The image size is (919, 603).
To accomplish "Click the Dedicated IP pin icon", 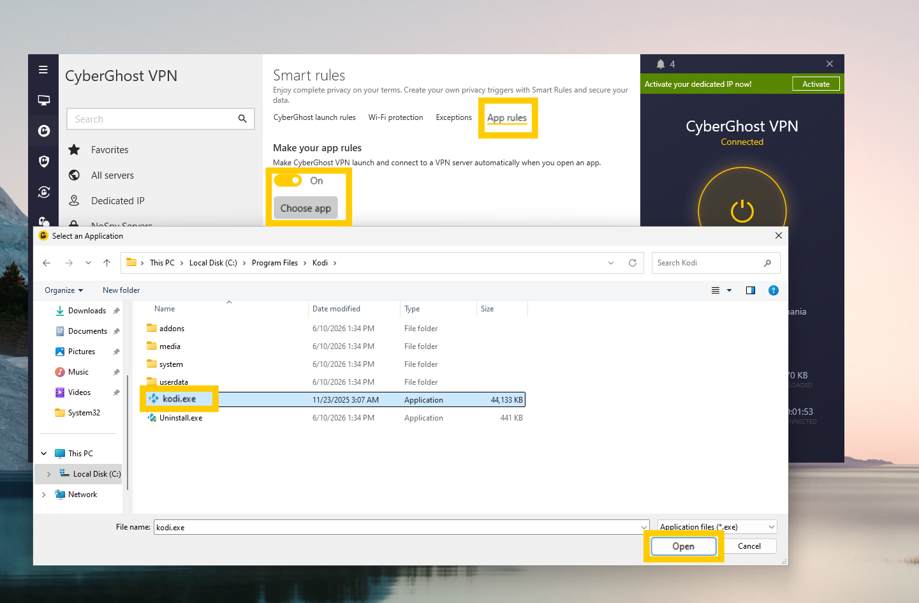I will coord(74,200).
